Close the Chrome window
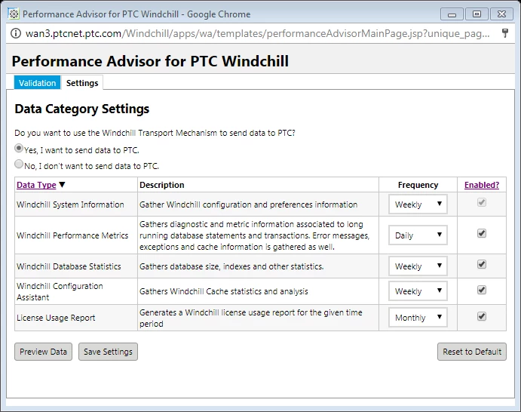 [x=501, y=14]
